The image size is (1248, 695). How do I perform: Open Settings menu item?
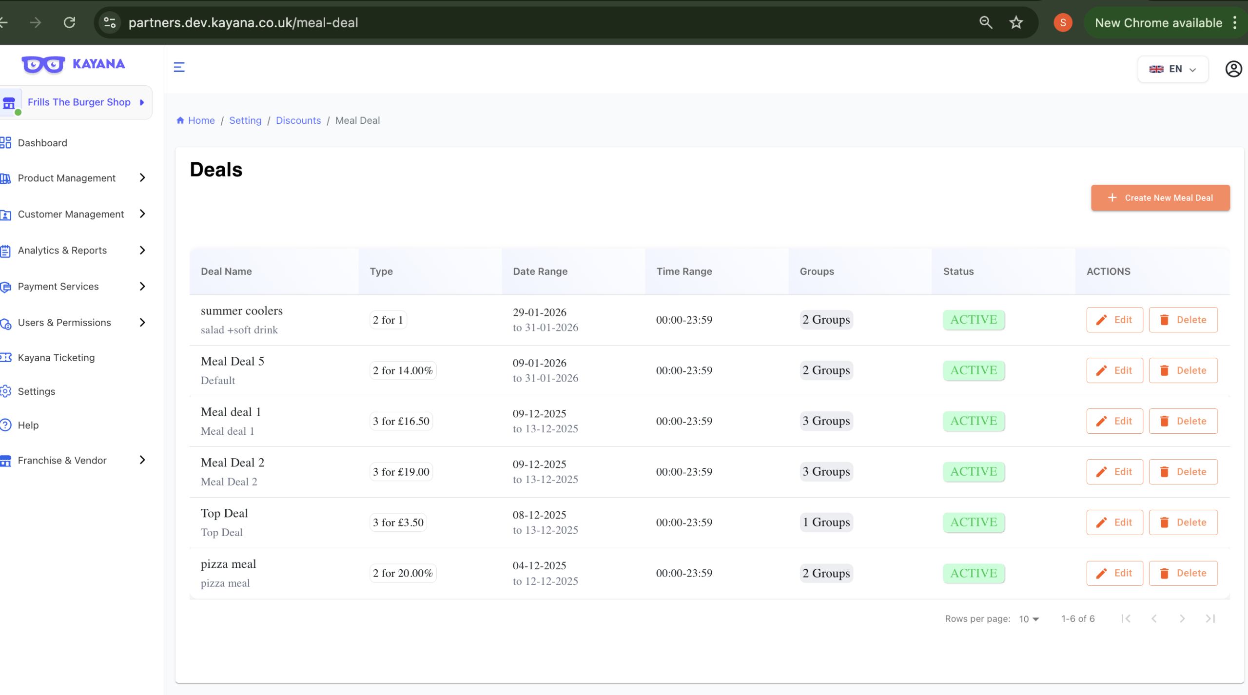[37, 391]
